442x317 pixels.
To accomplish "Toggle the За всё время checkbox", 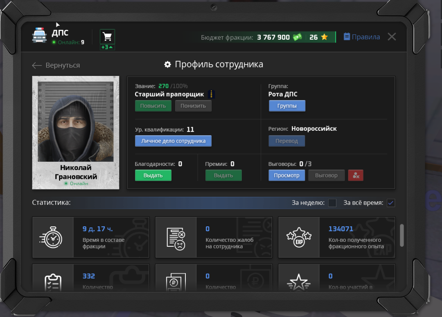I will (391, 203).
